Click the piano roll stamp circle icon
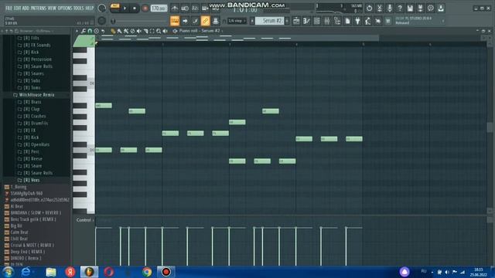The image size is (495, 278). [96, 31]
